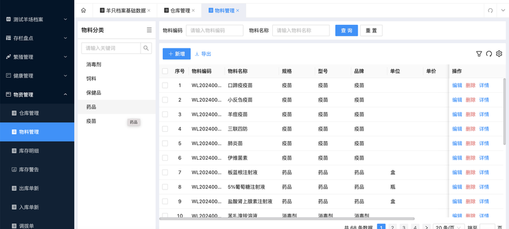Open the table column settings gear
Viewport: 509px width, 229px height.
tap(499, 54)
